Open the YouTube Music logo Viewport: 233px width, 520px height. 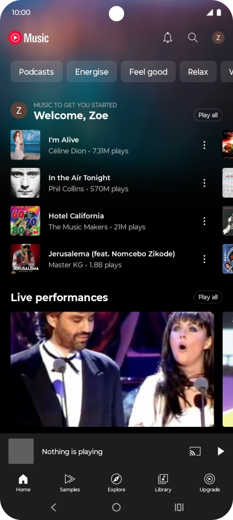pyautogui.click(x=28, y=38)
